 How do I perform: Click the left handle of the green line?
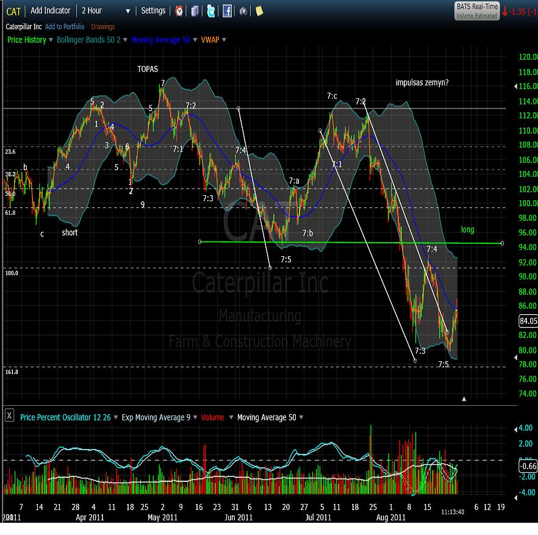click(200, 242)
